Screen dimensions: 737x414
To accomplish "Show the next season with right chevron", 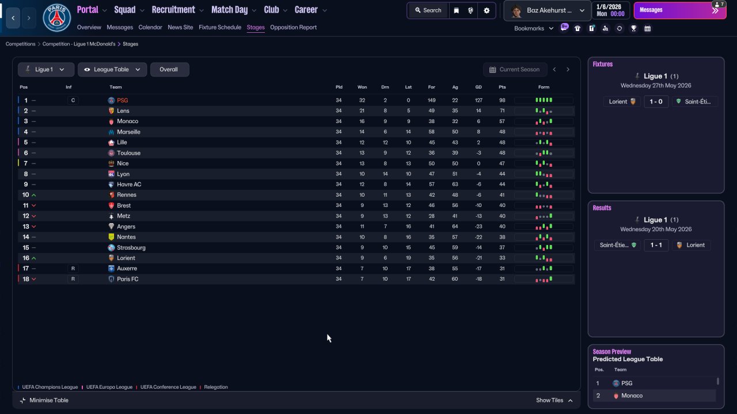I will point(568,70).
